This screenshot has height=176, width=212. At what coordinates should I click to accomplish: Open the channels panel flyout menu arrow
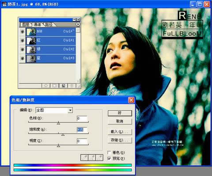coord(78,24)
